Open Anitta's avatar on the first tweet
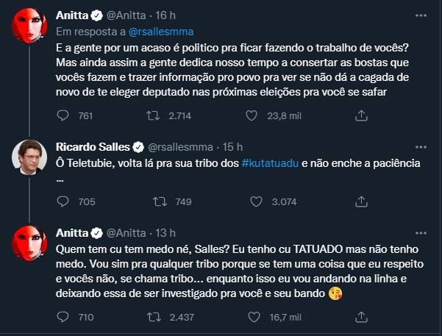 coord(29,28)
